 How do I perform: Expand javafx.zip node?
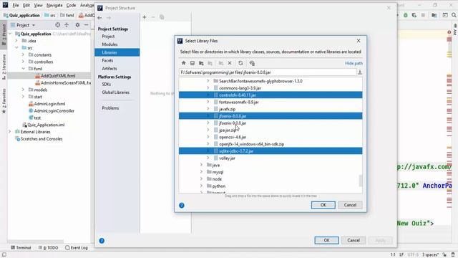[208, 109]
